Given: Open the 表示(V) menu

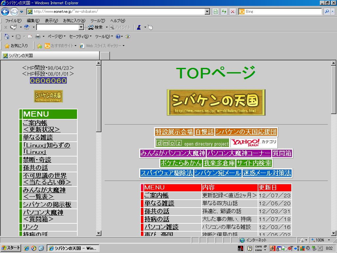Looking at the screenshot, I should click(51, 21).
